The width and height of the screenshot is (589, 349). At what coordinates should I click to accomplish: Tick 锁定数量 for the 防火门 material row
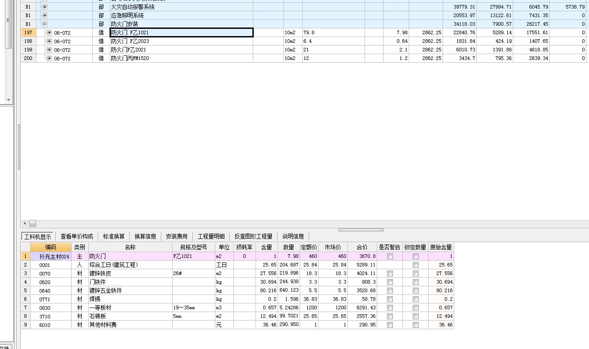click(415, 256)
